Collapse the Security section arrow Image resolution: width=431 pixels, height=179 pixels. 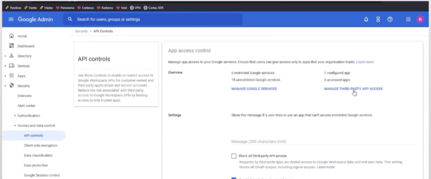pyautogui.click(x=5, y=86)
